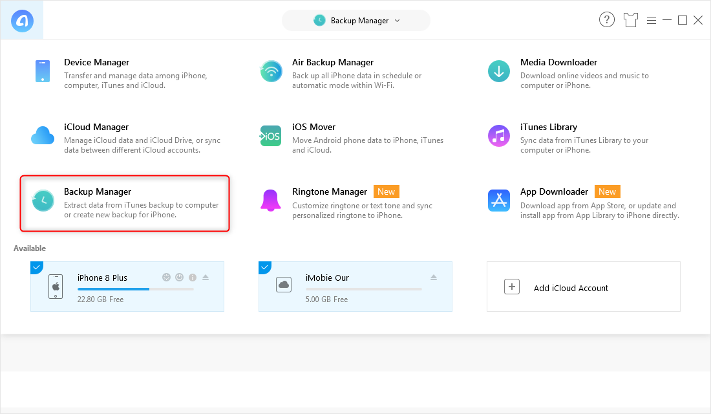Click the 5.00 GB Free text
The width and height of the screenshot is (711, 414).
(x=327, y=300)
